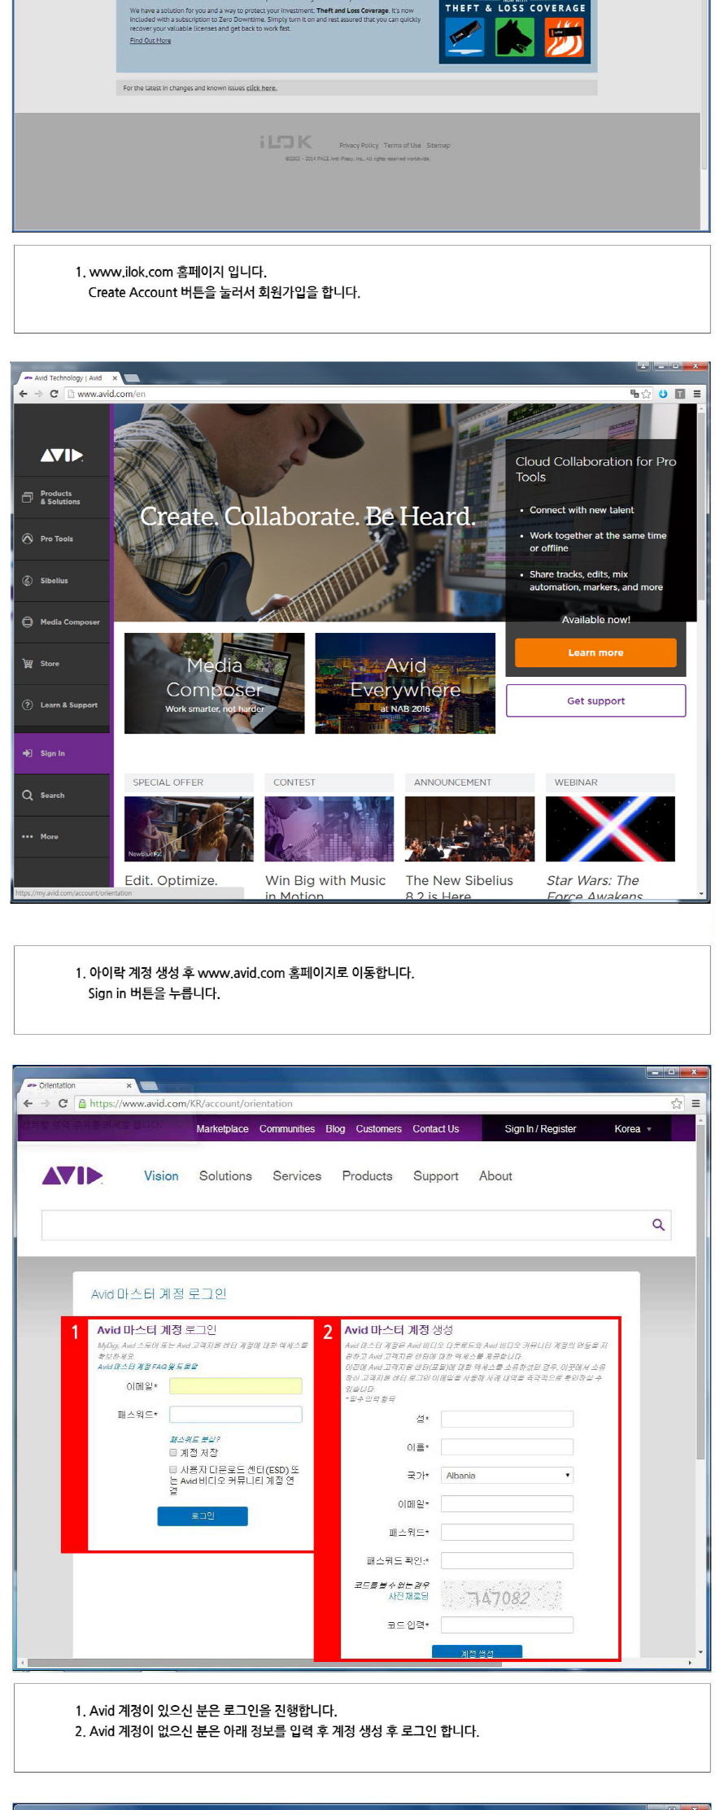Open Chrome menu in the Orientation browser
The image size is (724, 1810).
point(696,1103)
